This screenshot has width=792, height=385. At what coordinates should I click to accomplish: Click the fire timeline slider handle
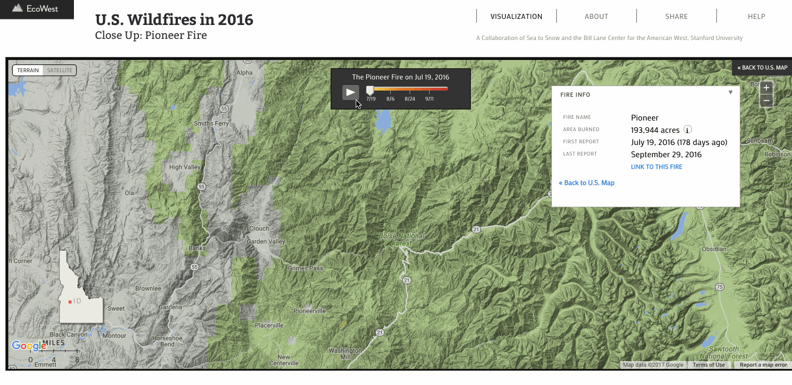tap(370, 90)
